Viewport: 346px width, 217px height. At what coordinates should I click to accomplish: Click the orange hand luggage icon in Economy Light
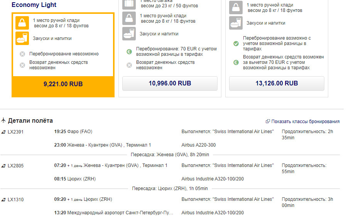coord(22,23)
